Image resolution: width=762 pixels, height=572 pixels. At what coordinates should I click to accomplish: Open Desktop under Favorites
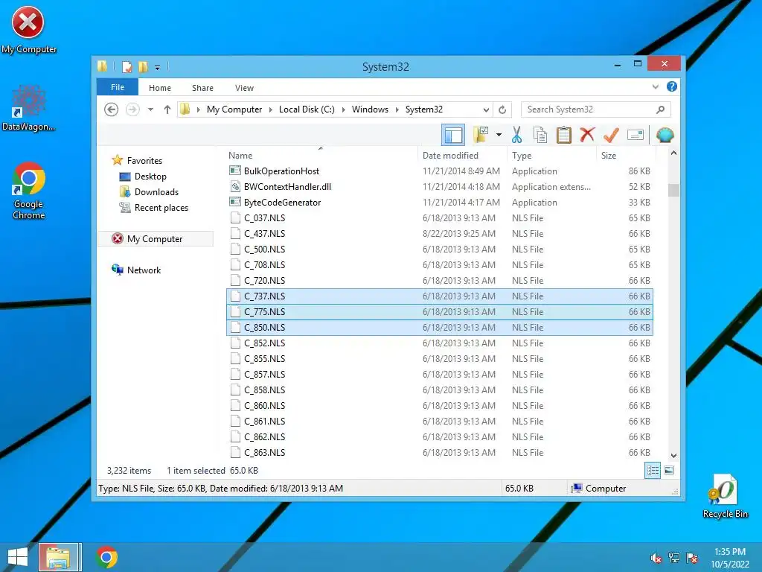150,176
